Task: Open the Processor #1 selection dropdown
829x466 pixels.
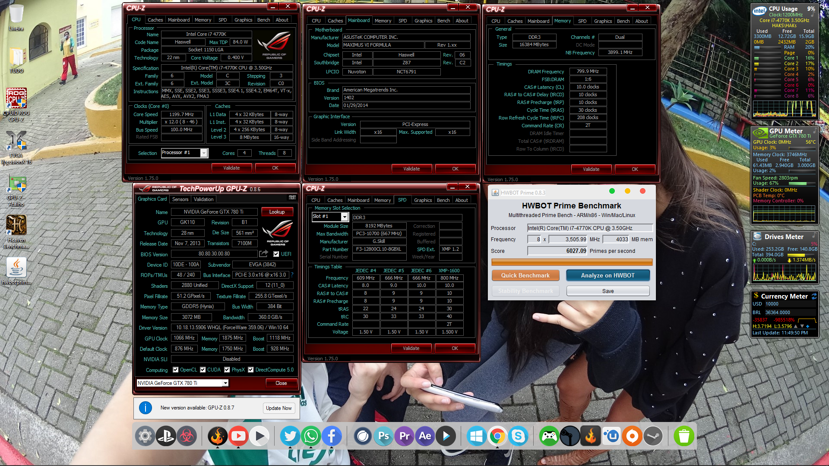Action: (185, 153)
